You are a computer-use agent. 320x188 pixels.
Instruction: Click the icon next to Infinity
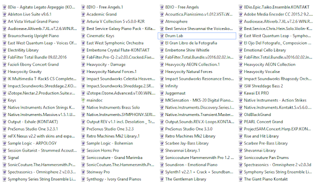pos(162,86)
